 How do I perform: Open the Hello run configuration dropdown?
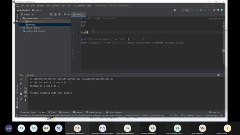187,10
